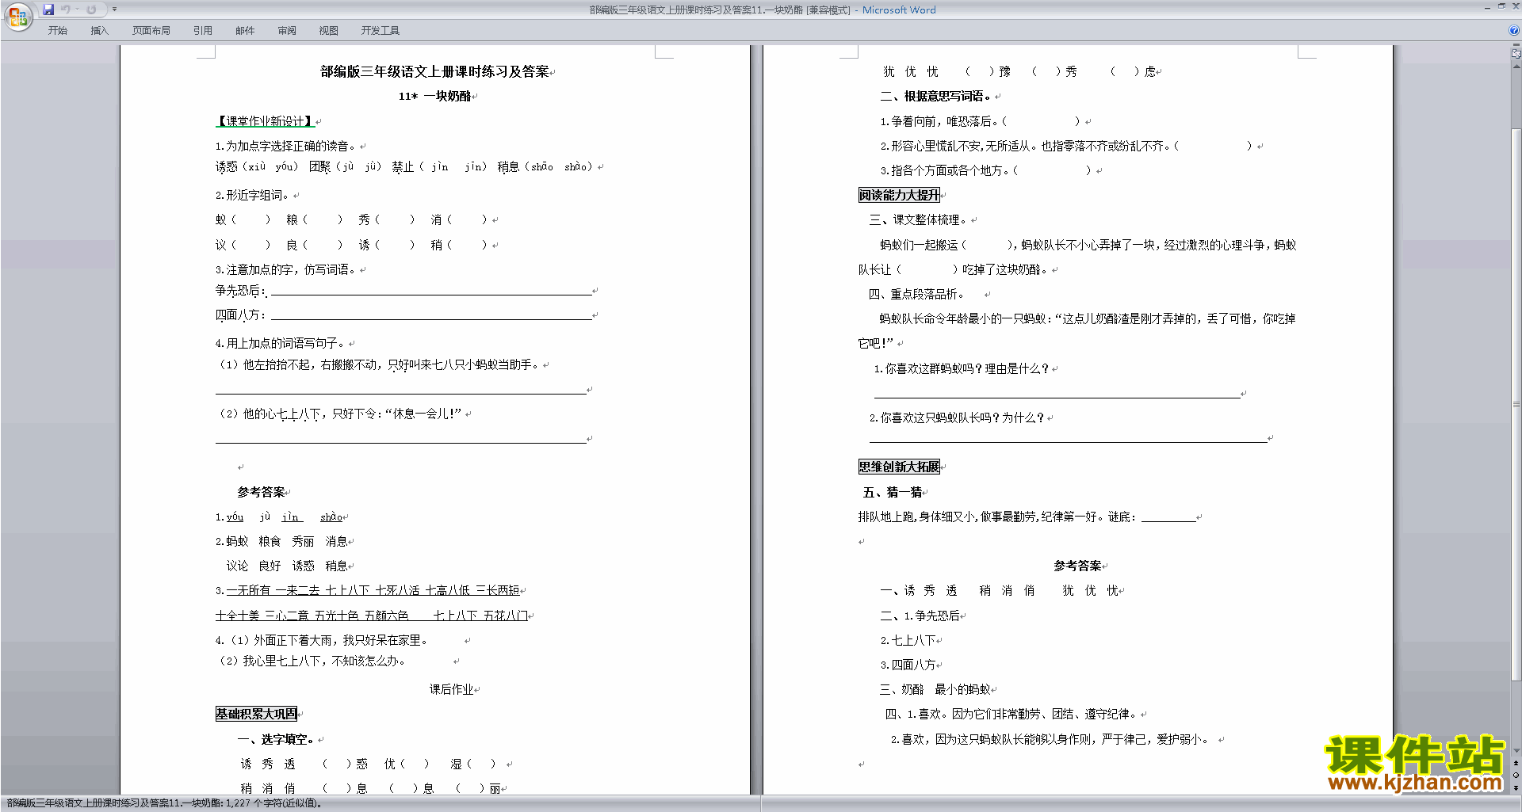Click the line 2.形近字组词

click(x=254, y=195)
